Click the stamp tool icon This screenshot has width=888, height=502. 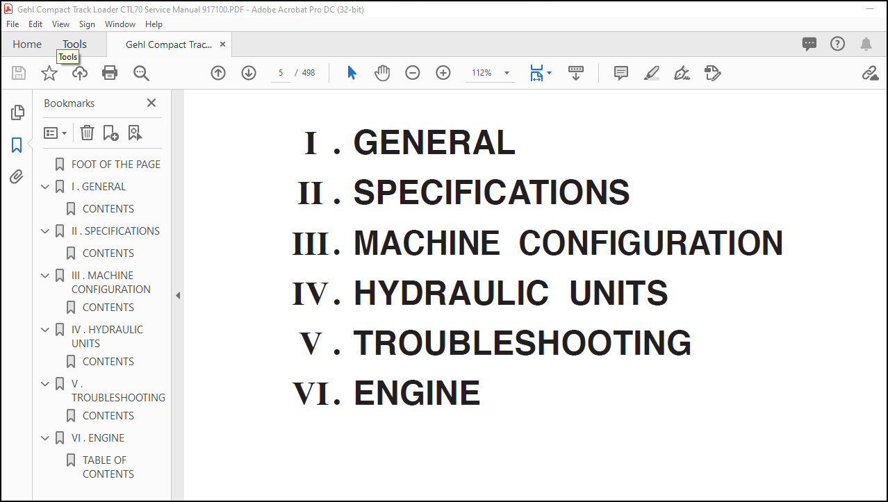[x=712, y=73]
